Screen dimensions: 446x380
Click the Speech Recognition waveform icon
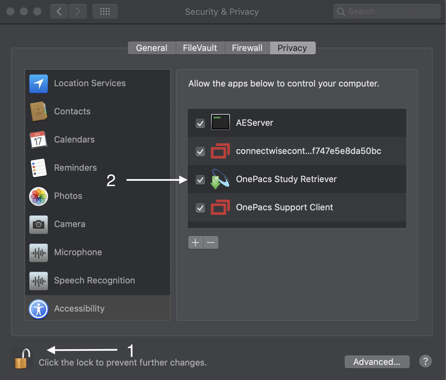click(39, 281)
